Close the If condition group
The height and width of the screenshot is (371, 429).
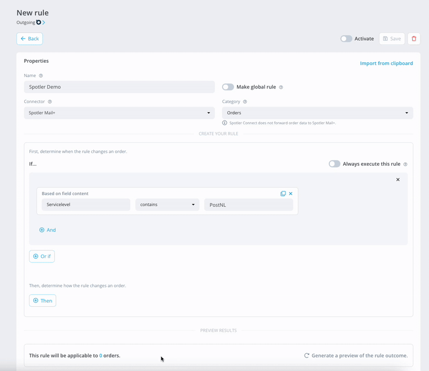tap(398, 180)
